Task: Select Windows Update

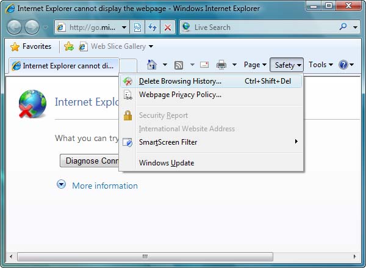Action: 211,163
